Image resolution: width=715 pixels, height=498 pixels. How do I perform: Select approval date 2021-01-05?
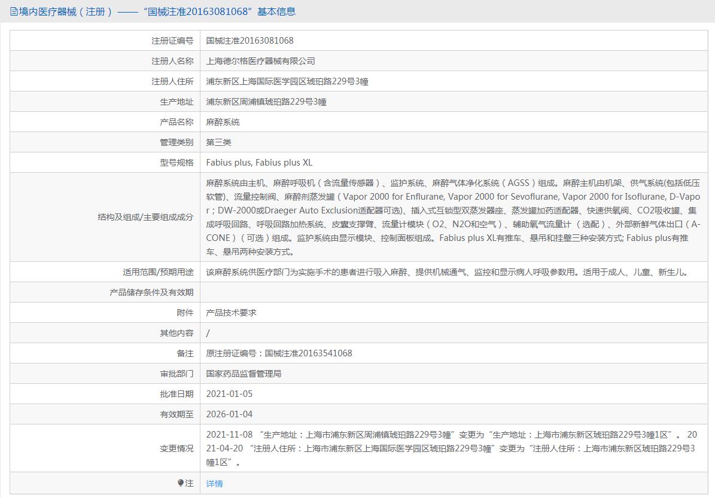pyautogui.click(x=229, y=394)
